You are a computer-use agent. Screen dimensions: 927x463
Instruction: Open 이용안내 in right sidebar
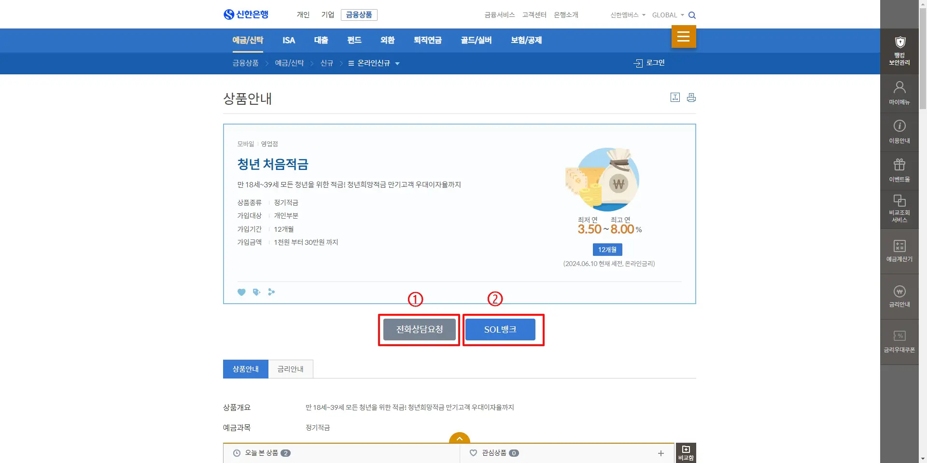[x=899, y=132]
